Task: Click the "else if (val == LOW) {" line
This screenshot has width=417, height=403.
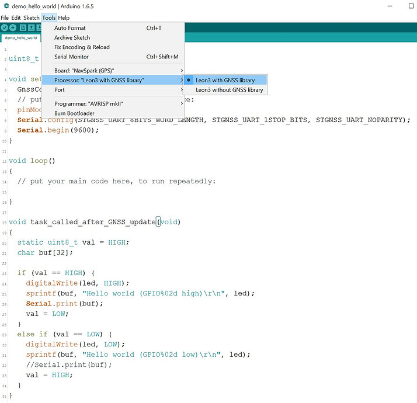Action: [65, 334]
